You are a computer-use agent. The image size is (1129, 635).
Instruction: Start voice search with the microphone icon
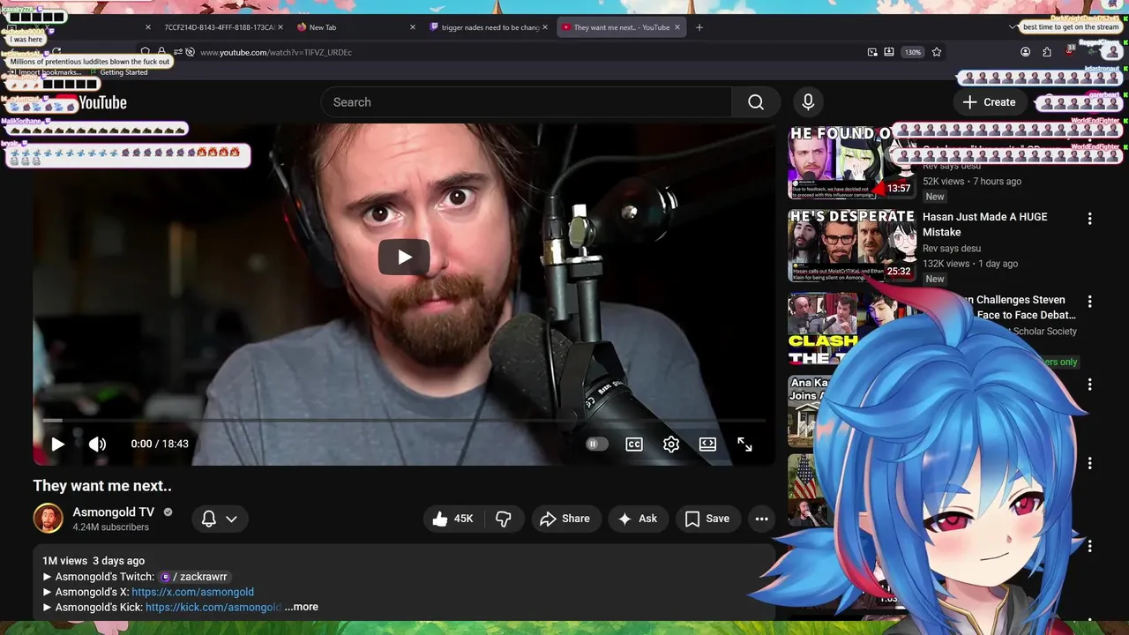[x=808, y=102]
